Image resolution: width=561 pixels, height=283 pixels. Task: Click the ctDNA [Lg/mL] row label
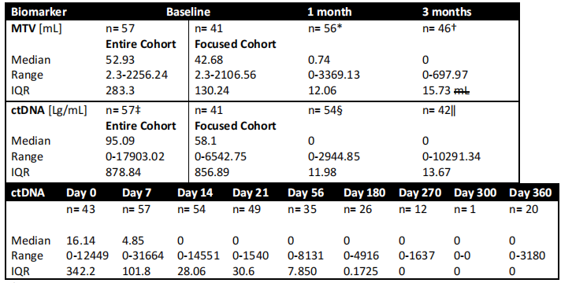click(x=49, y=111)
